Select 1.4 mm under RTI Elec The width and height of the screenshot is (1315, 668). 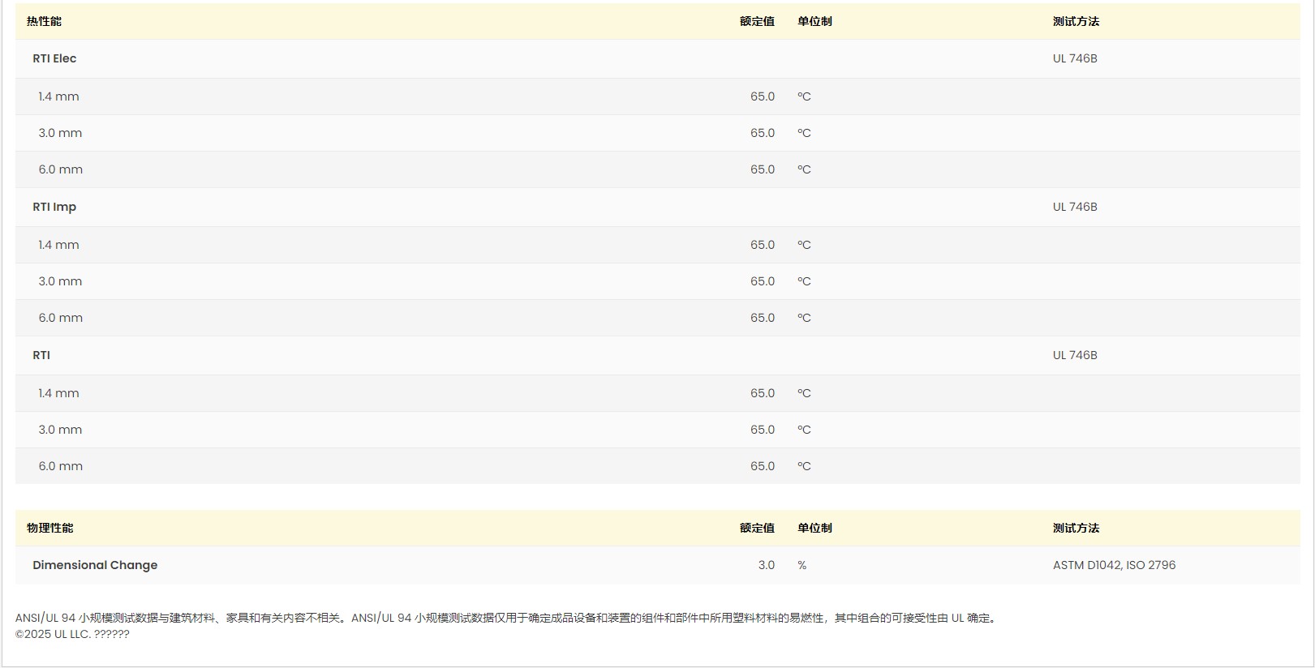click(58, 96)
